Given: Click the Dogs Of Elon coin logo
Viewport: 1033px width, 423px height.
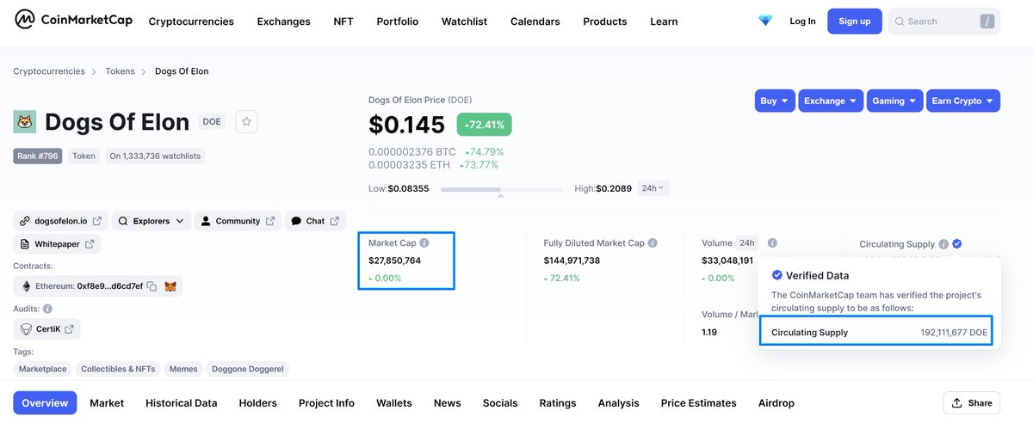Looking at the screenshot, I should coord(24,122).
